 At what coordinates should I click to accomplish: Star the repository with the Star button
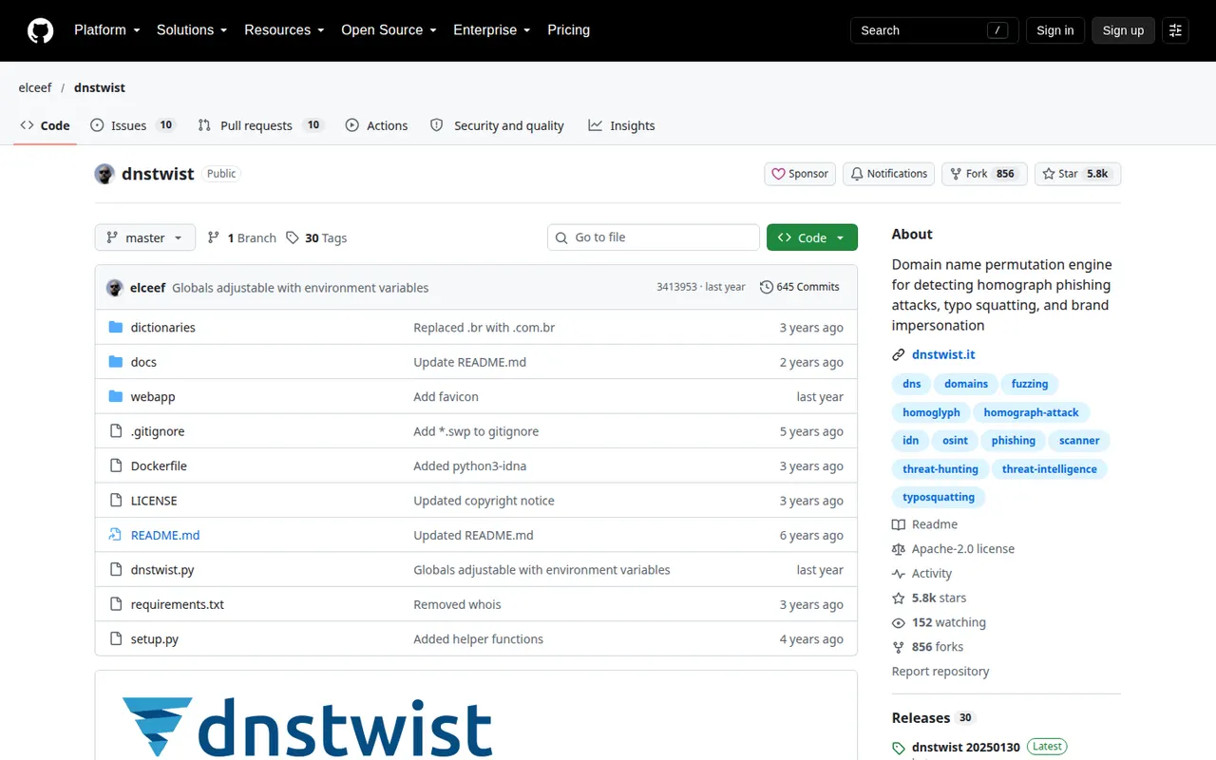(1077, 174)
